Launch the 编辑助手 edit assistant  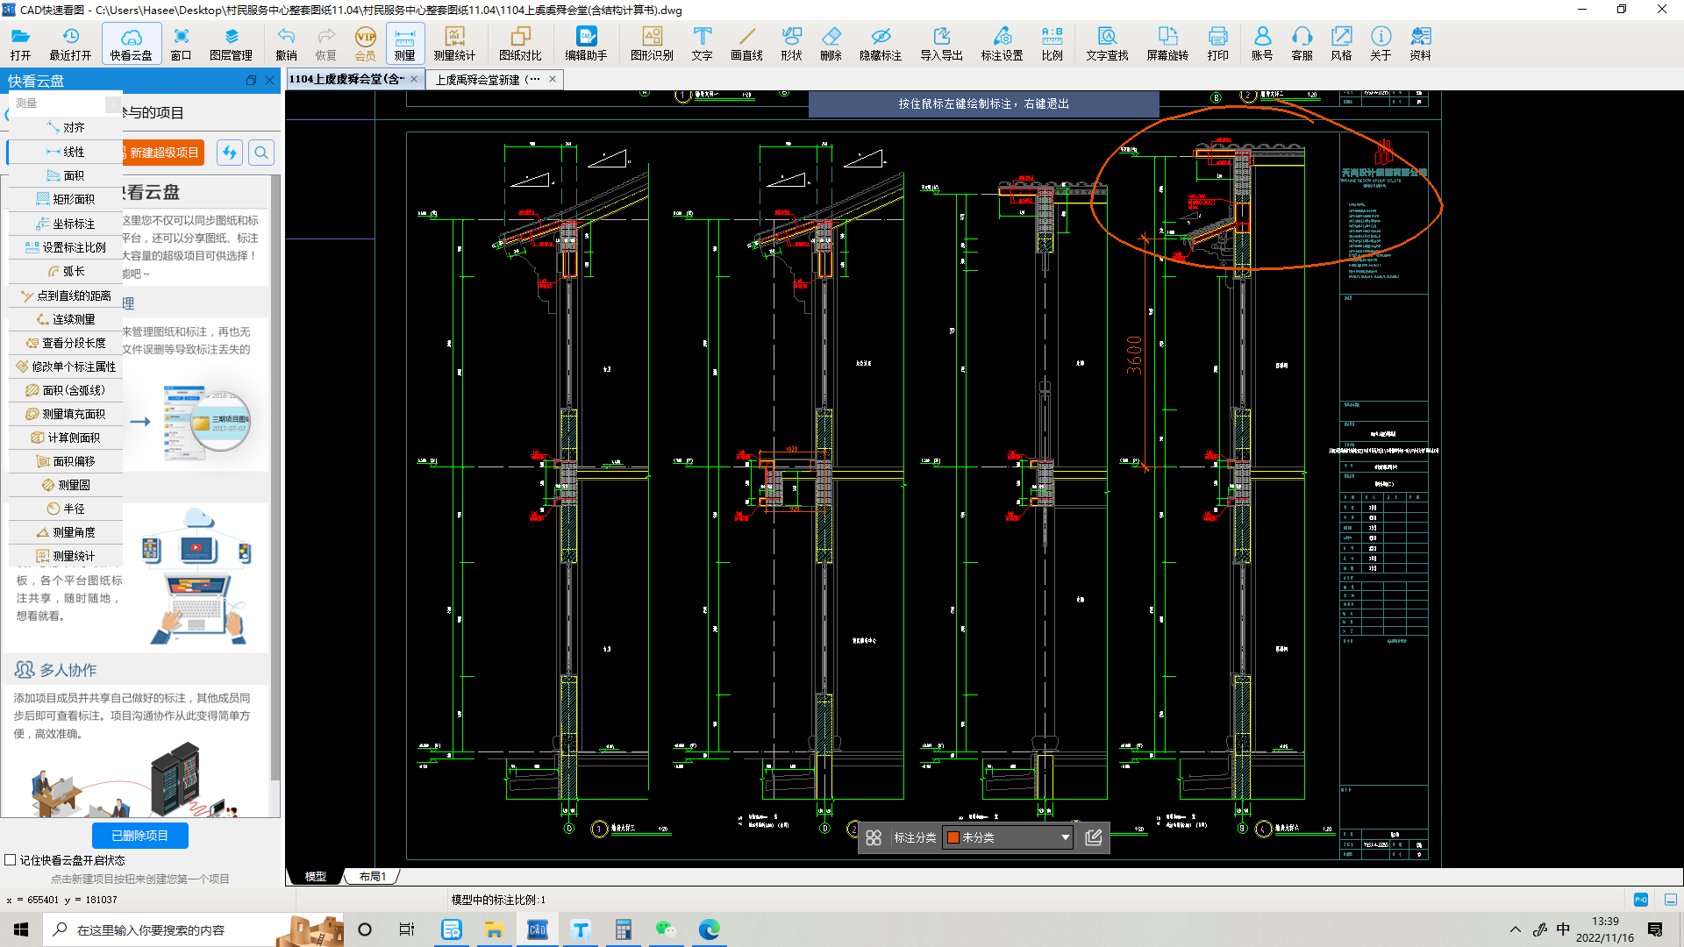586,43
